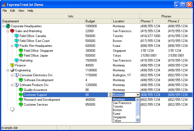Open the View menu

click(x=21, y=11)
